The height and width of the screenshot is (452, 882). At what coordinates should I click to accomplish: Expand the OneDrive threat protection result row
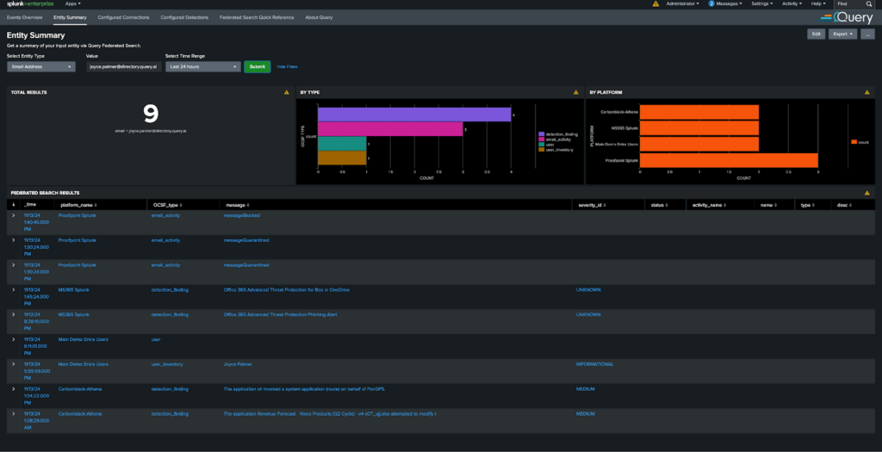pos(14,289)
